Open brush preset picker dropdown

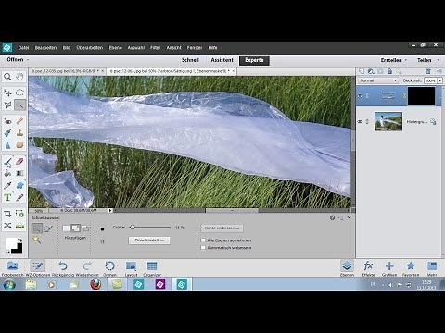coord(102,229)
